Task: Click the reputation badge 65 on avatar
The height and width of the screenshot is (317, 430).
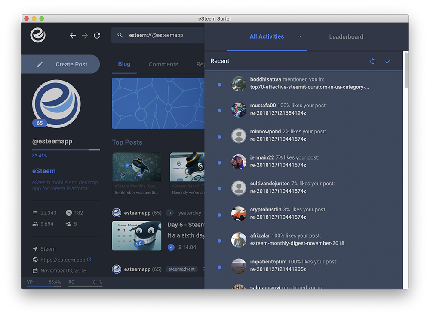Action: [40, 123]
